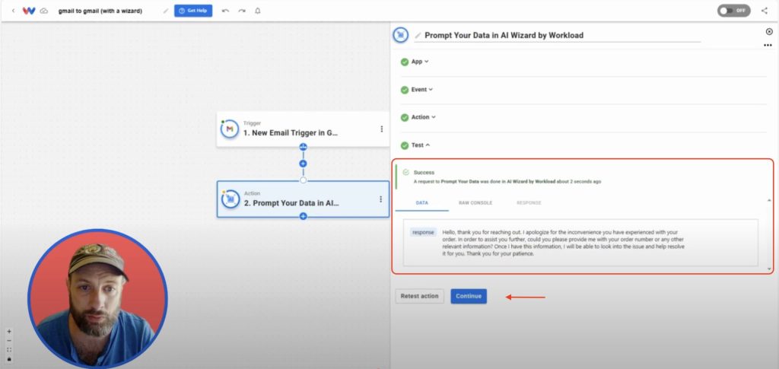Select the New Email Trigger node
Viewport: 779px width, 369px height.
(303, 129)
